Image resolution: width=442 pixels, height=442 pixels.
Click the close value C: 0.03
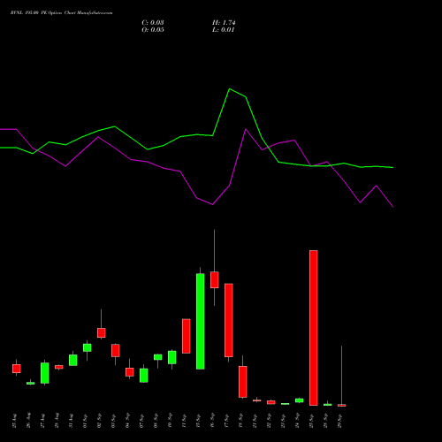[x=153, y=23]
